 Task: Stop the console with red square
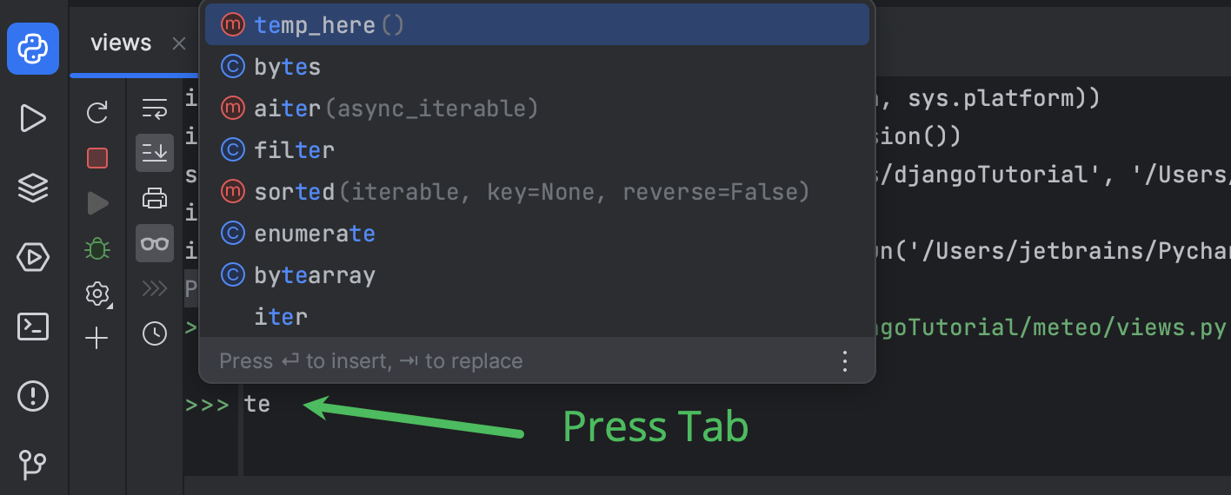[x=97, y=158]
